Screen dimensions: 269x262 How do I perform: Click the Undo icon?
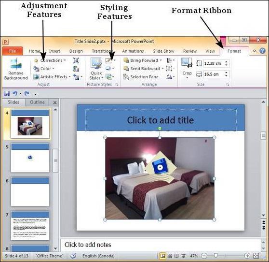15,93
